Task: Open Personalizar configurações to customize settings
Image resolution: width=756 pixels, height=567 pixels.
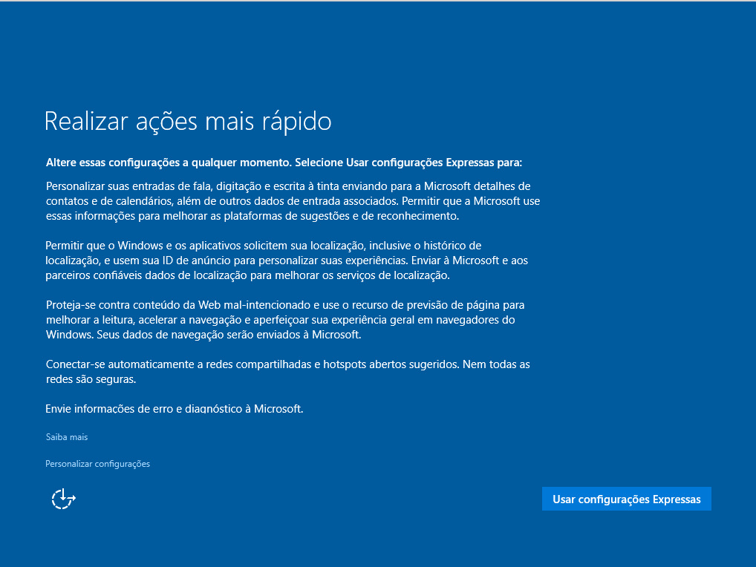Action: 97,463
